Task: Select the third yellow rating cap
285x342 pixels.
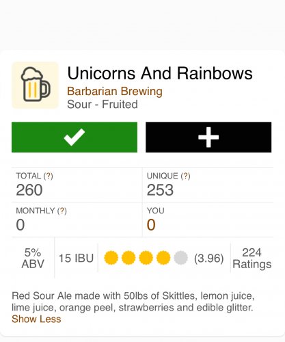Action: tap(146, 258)
